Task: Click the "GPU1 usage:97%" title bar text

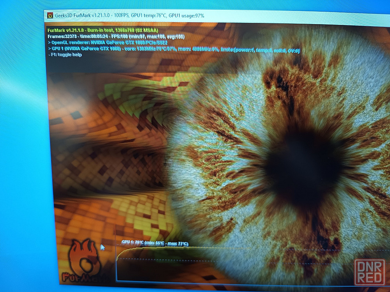Action: [x=186, y=16]
